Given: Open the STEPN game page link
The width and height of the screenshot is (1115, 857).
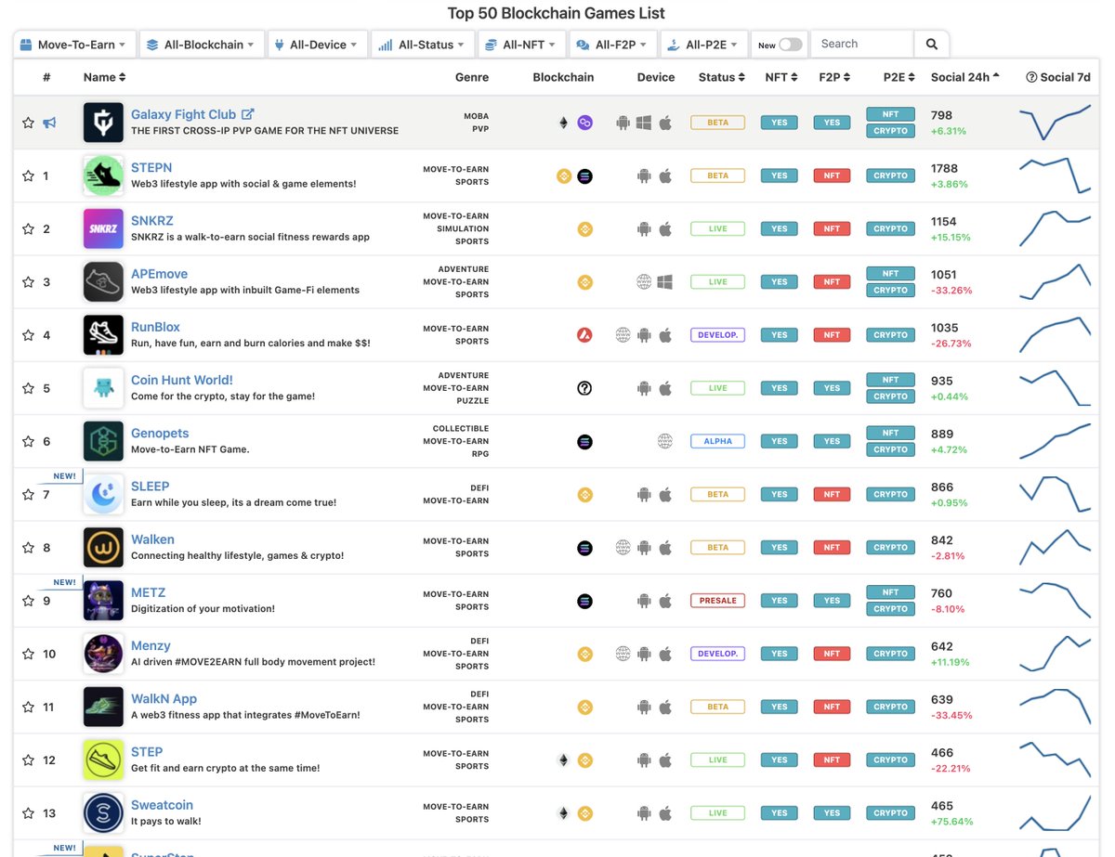Looking at the screenshot, I should point(151,167).
